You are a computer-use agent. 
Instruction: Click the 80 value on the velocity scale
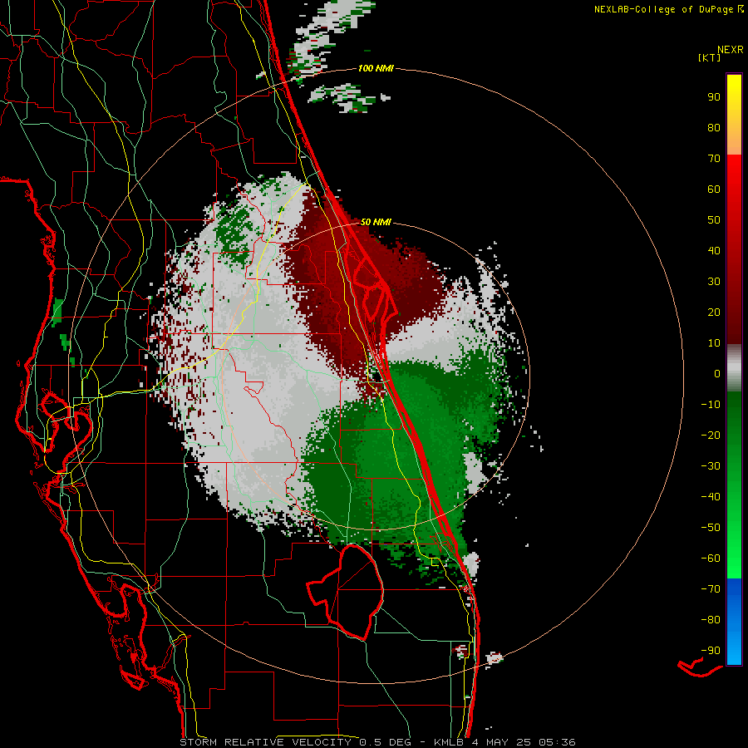(714, 127)
